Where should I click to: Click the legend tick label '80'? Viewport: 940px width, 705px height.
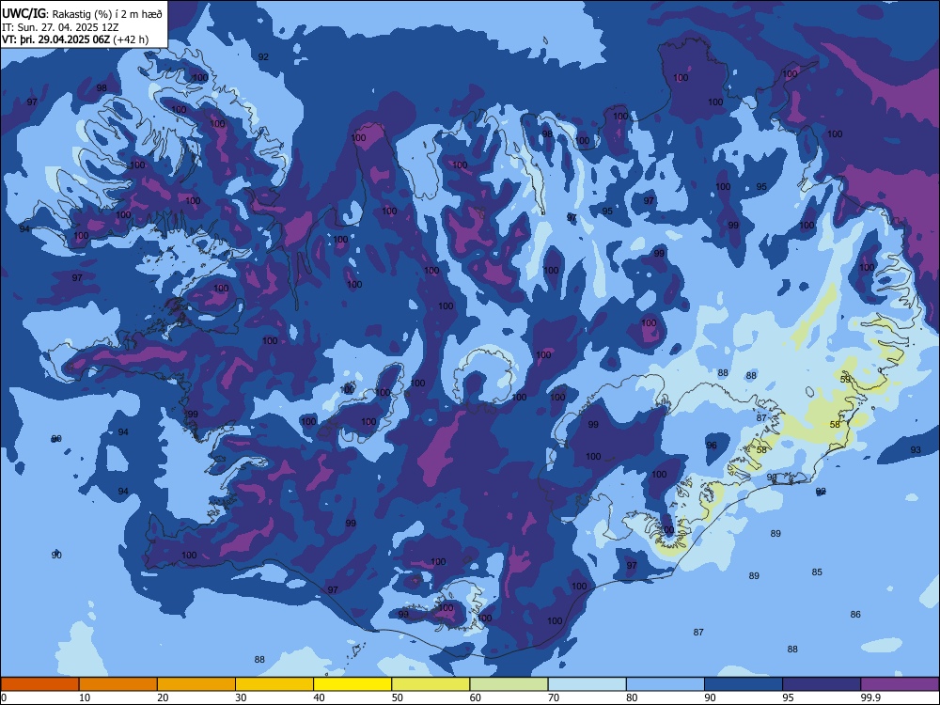tap(632, 697)
